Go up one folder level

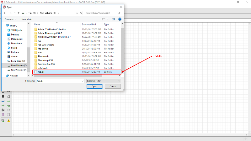[19, 13]
